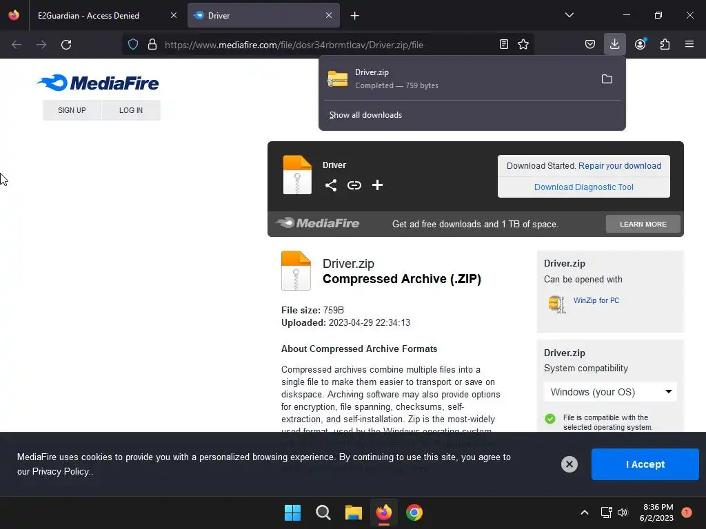Open Firefox hamburger application menu

(689, 44)
